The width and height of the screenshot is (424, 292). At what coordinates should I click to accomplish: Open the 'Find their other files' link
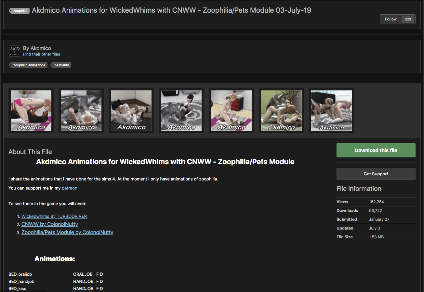pos(42,54)
